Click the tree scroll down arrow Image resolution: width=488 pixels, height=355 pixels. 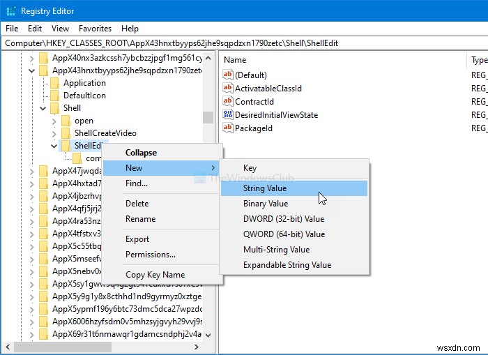pyautogui.click(x=208, y=335)
